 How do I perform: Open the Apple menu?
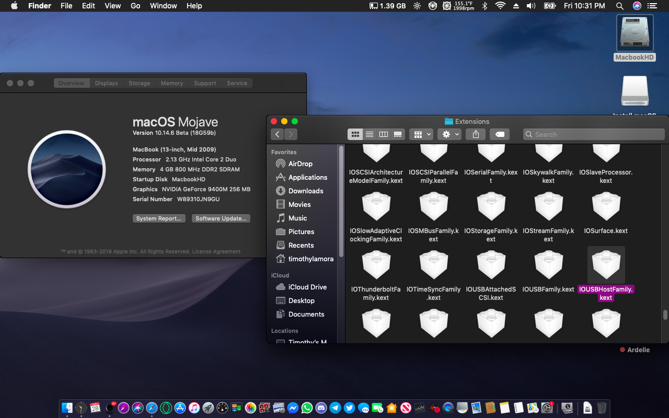coord(14,6)
